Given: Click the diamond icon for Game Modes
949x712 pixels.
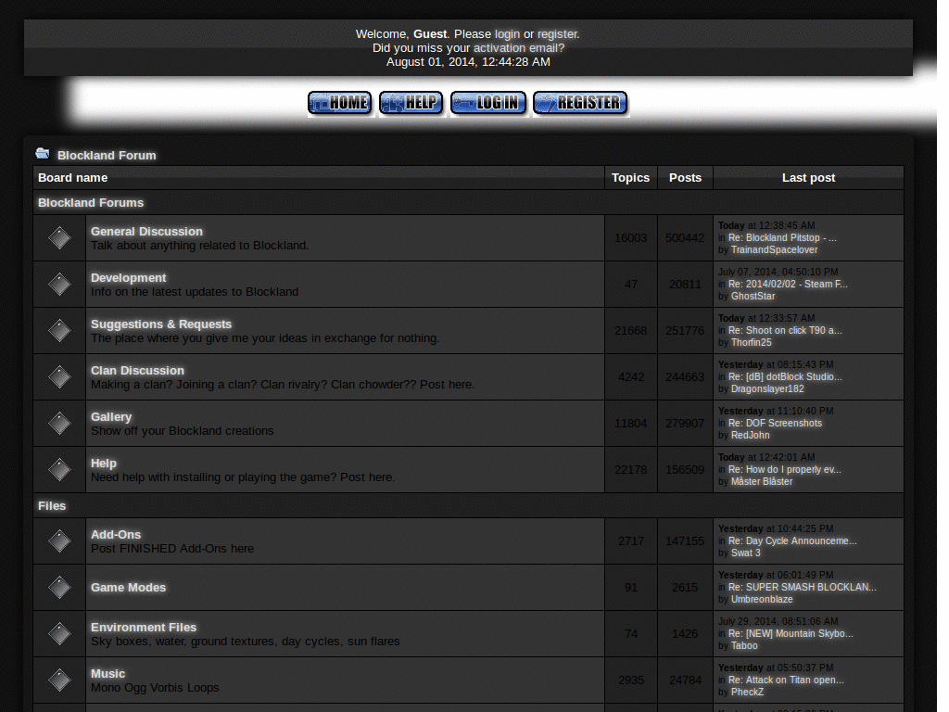Looking at the screenshot, I should pos(59,587).
